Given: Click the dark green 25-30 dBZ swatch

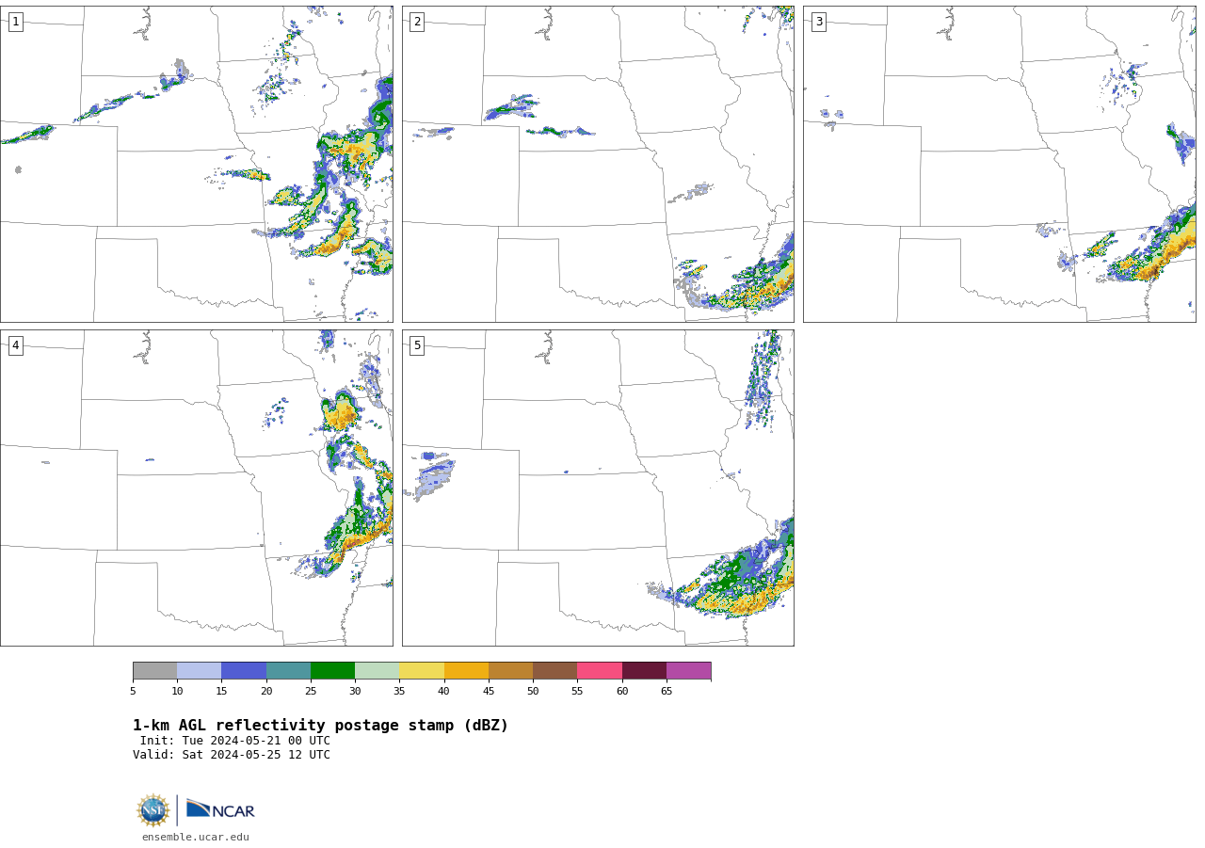Looking at the screenshot, I should click(x=333, y=671).
